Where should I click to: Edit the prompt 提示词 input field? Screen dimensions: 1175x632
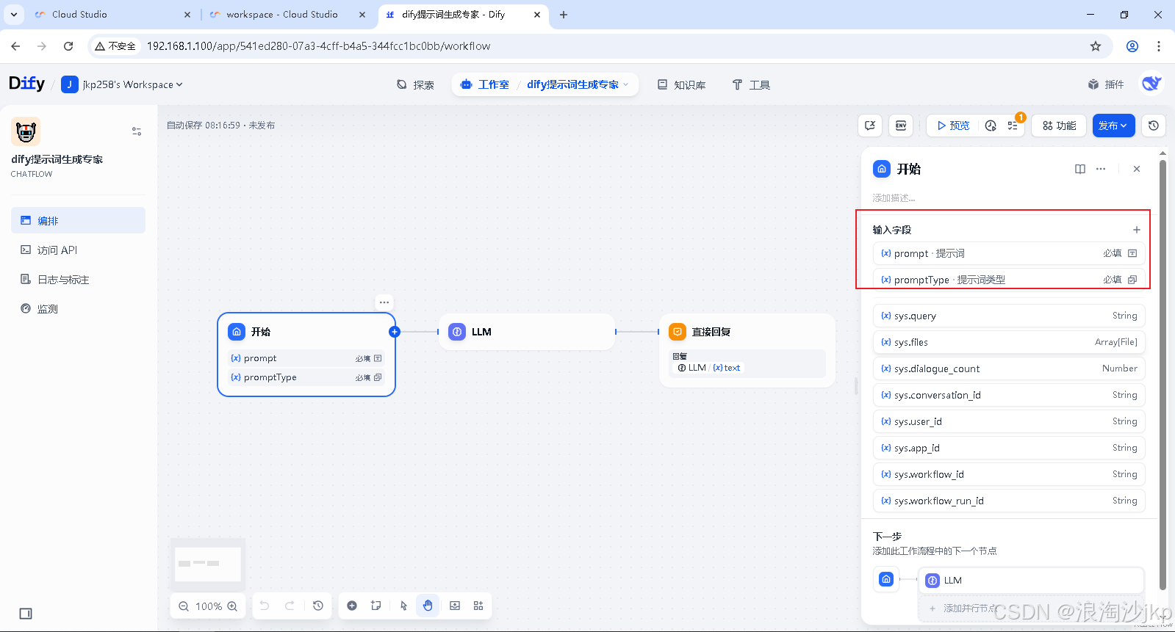tap(1009, 253)
